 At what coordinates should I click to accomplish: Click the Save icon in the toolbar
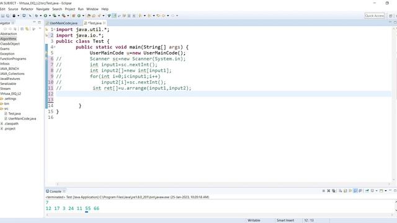pos(2,15)
